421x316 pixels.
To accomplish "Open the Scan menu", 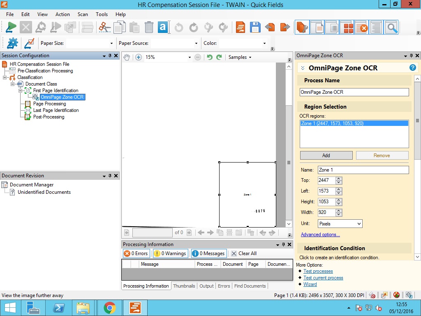I will tap(83, 14).
